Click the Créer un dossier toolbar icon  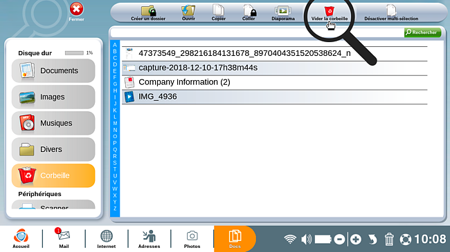tap(148, 13)
